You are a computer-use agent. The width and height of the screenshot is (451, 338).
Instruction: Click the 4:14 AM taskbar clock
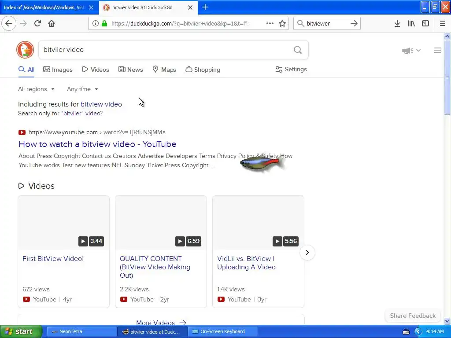(435, 332)
